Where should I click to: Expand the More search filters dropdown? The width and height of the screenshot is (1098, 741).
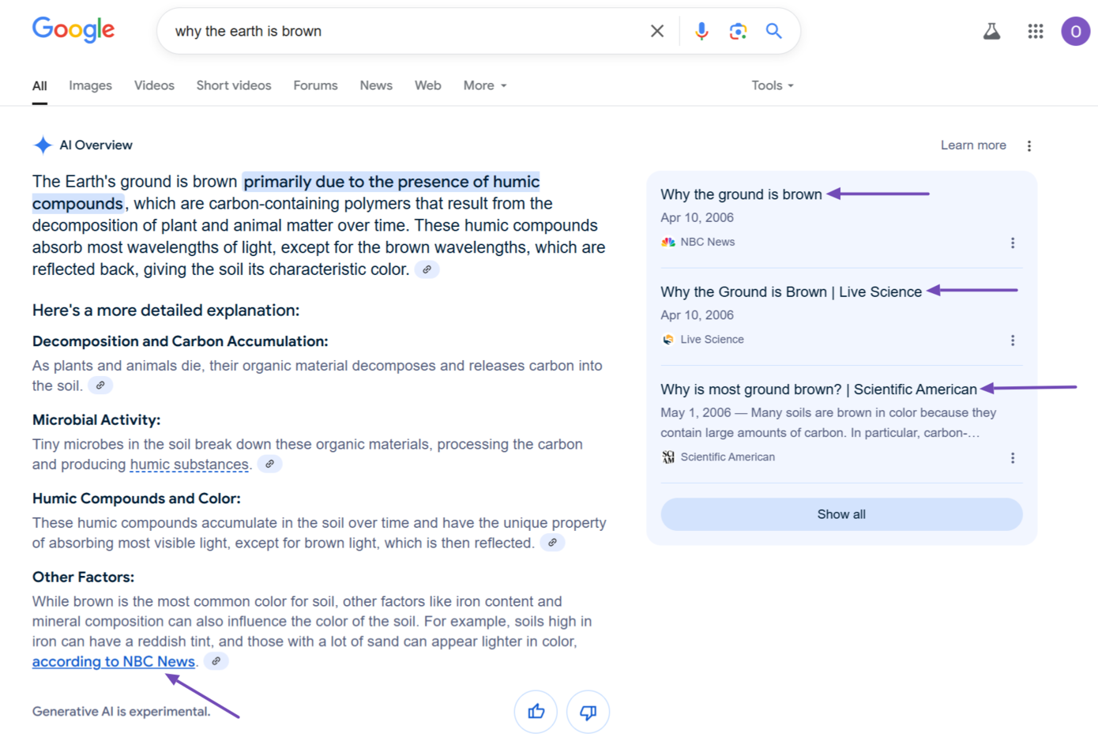tap(484, 85)
